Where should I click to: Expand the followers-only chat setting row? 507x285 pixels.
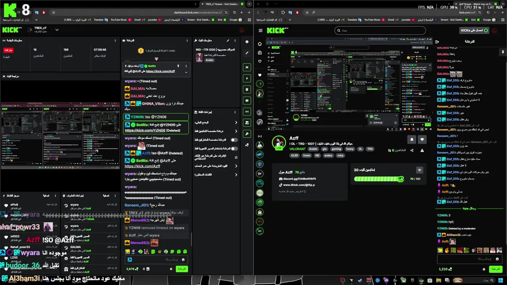(215, 131)
